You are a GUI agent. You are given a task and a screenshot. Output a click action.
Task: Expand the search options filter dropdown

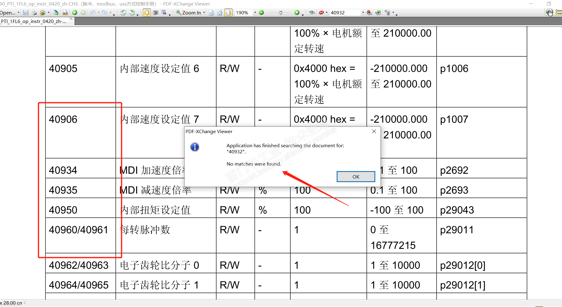393,13
